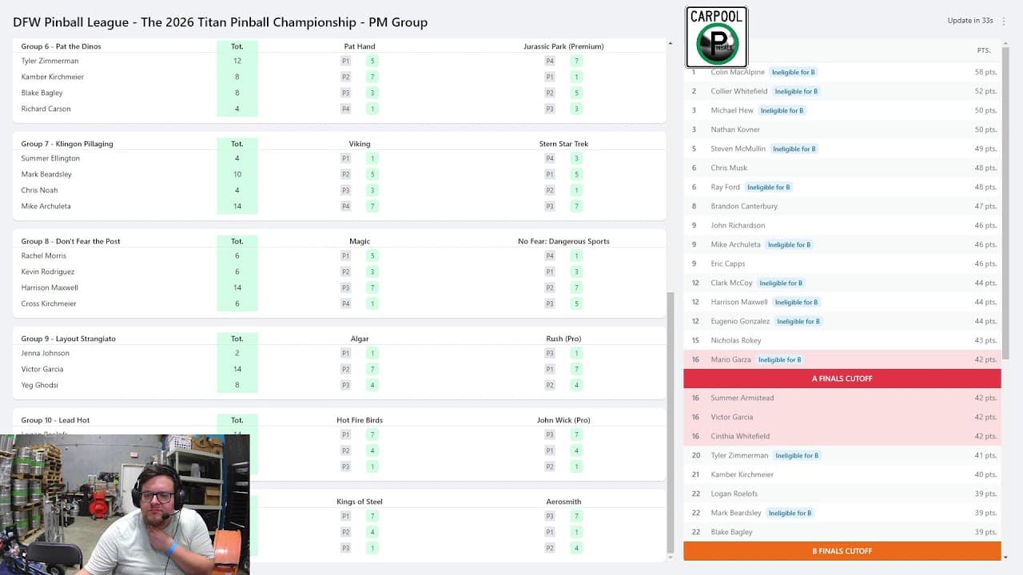Click the Algar machine name
This screenshot has height=575, width=1023.
360,339
